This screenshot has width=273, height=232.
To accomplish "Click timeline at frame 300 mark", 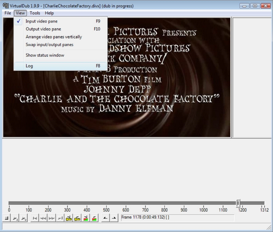I will (67, 203).
